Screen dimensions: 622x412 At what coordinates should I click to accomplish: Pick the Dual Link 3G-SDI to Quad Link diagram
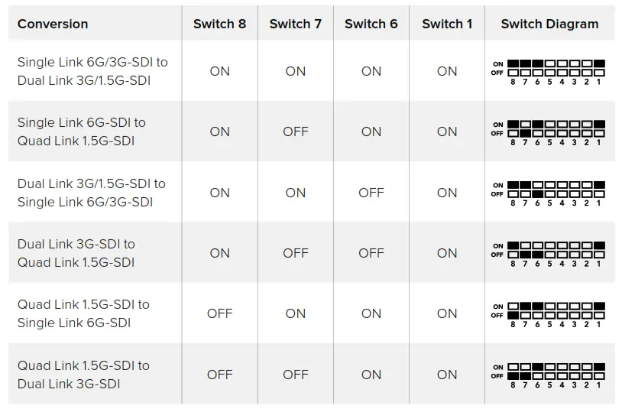pos(549,253)
